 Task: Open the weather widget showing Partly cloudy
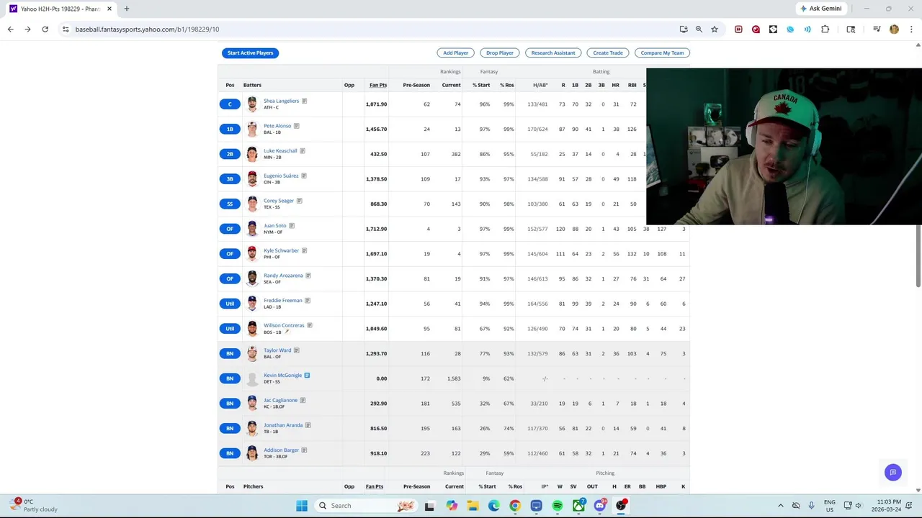pyautogui.click(x=35, y=506)
